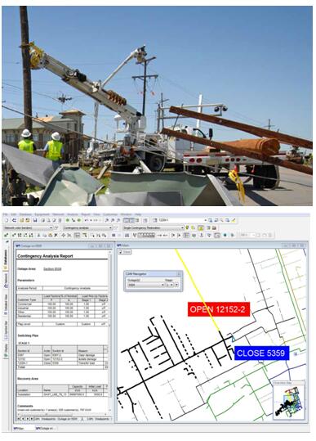Image resolution: width=316 pixels, height=441 pixels.
Task: Open the Network menu
Action: point(58,214)
